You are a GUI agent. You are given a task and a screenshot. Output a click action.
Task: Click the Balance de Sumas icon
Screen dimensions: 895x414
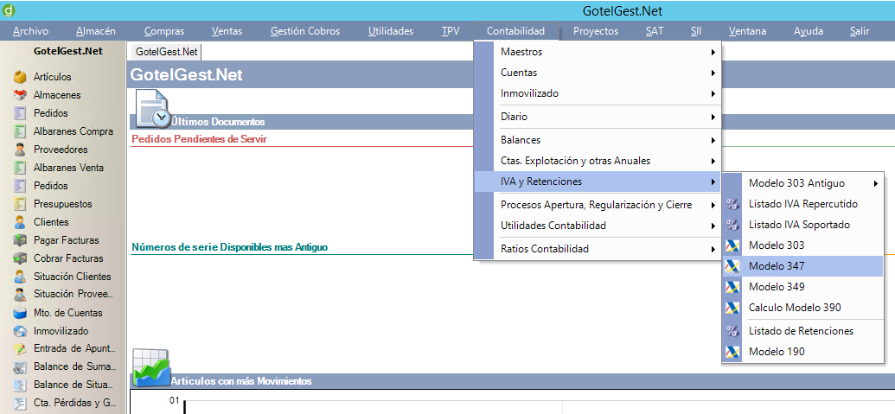click(21, 367)
